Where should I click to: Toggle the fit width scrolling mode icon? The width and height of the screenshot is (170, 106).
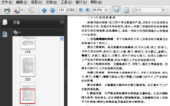116,10
